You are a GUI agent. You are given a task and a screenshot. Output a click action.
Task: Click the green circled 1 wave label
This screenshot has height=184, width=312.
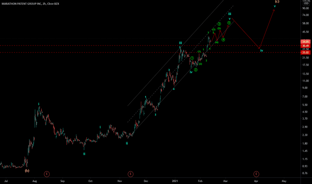coord(192,58)
